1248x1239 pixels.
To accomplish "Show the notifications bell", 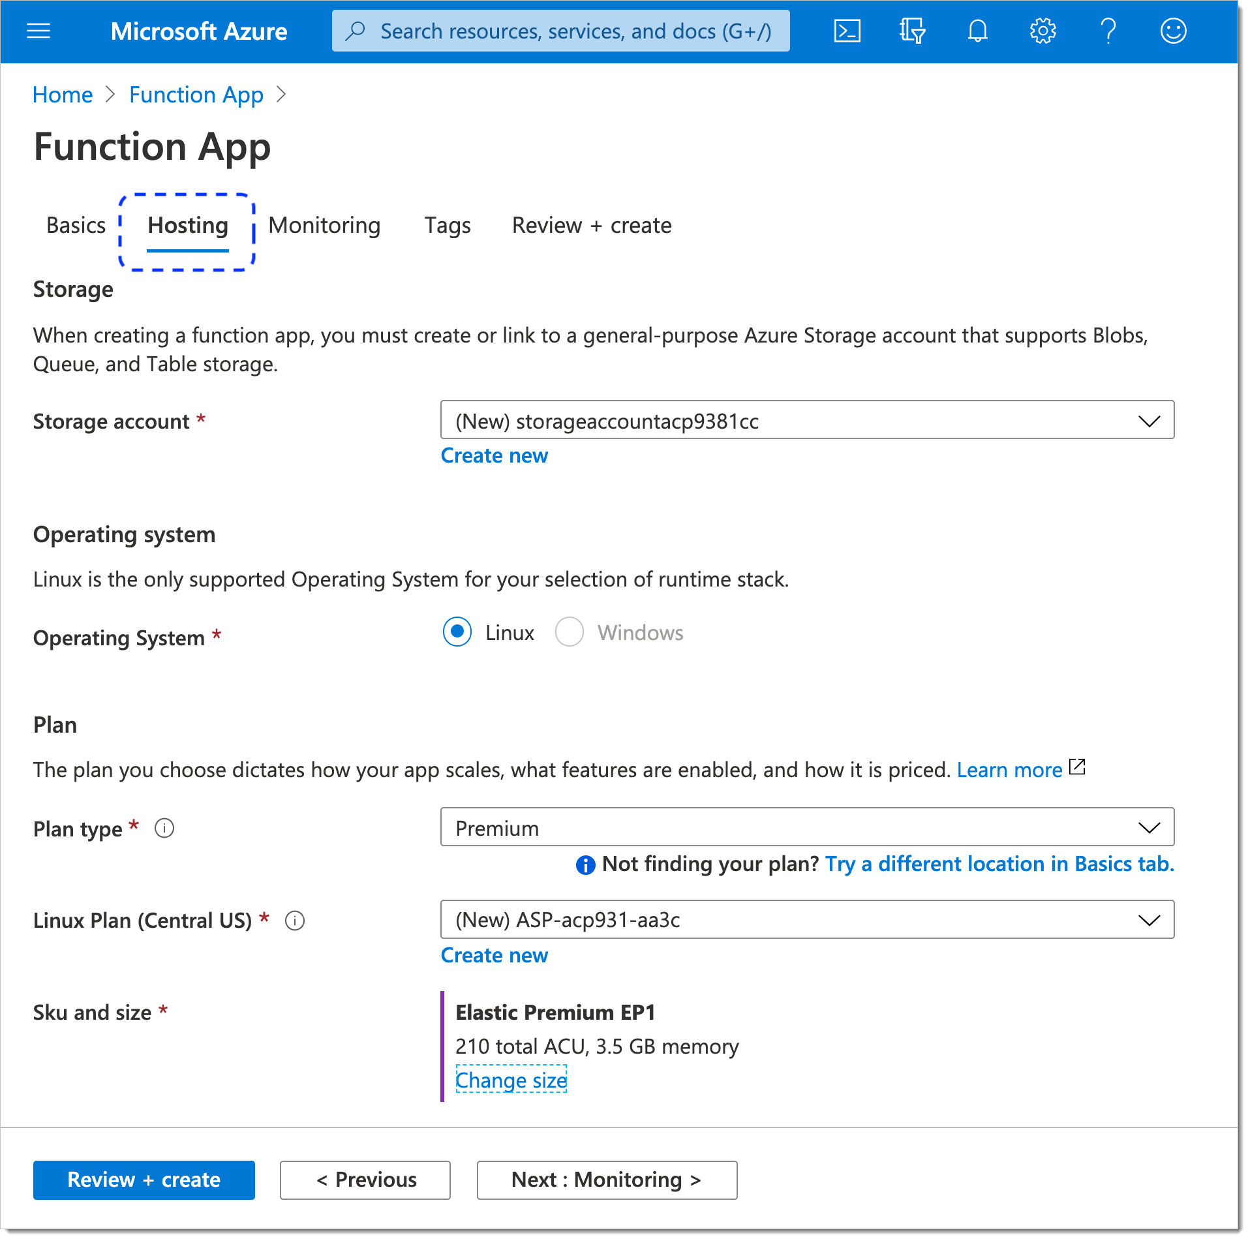I will click(977, 31).
